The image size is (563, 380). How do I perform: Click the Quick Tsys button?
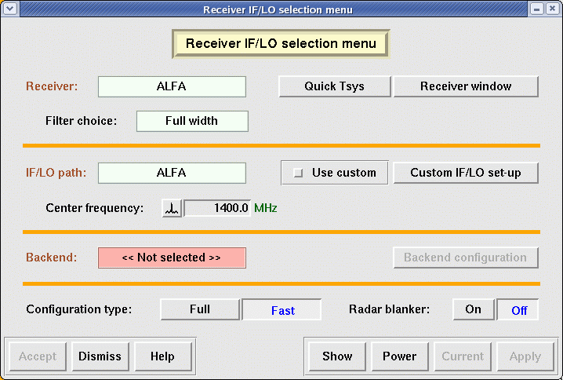334,86
